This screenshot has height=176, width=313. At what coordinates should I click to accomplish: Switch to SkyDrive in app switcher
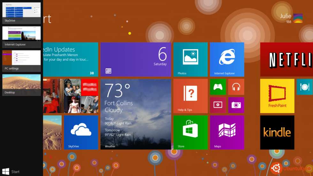pos(21,13)
